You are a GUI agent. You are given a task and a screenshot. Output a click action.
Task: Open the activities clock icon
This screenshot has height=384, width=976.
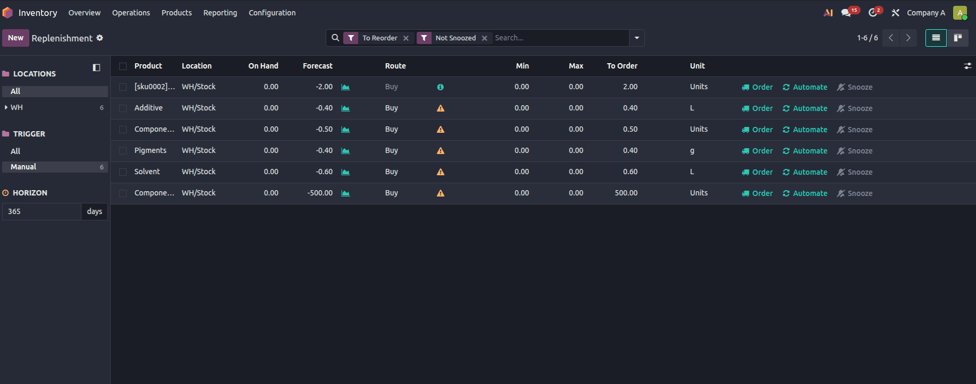click(x=873, y=13)
